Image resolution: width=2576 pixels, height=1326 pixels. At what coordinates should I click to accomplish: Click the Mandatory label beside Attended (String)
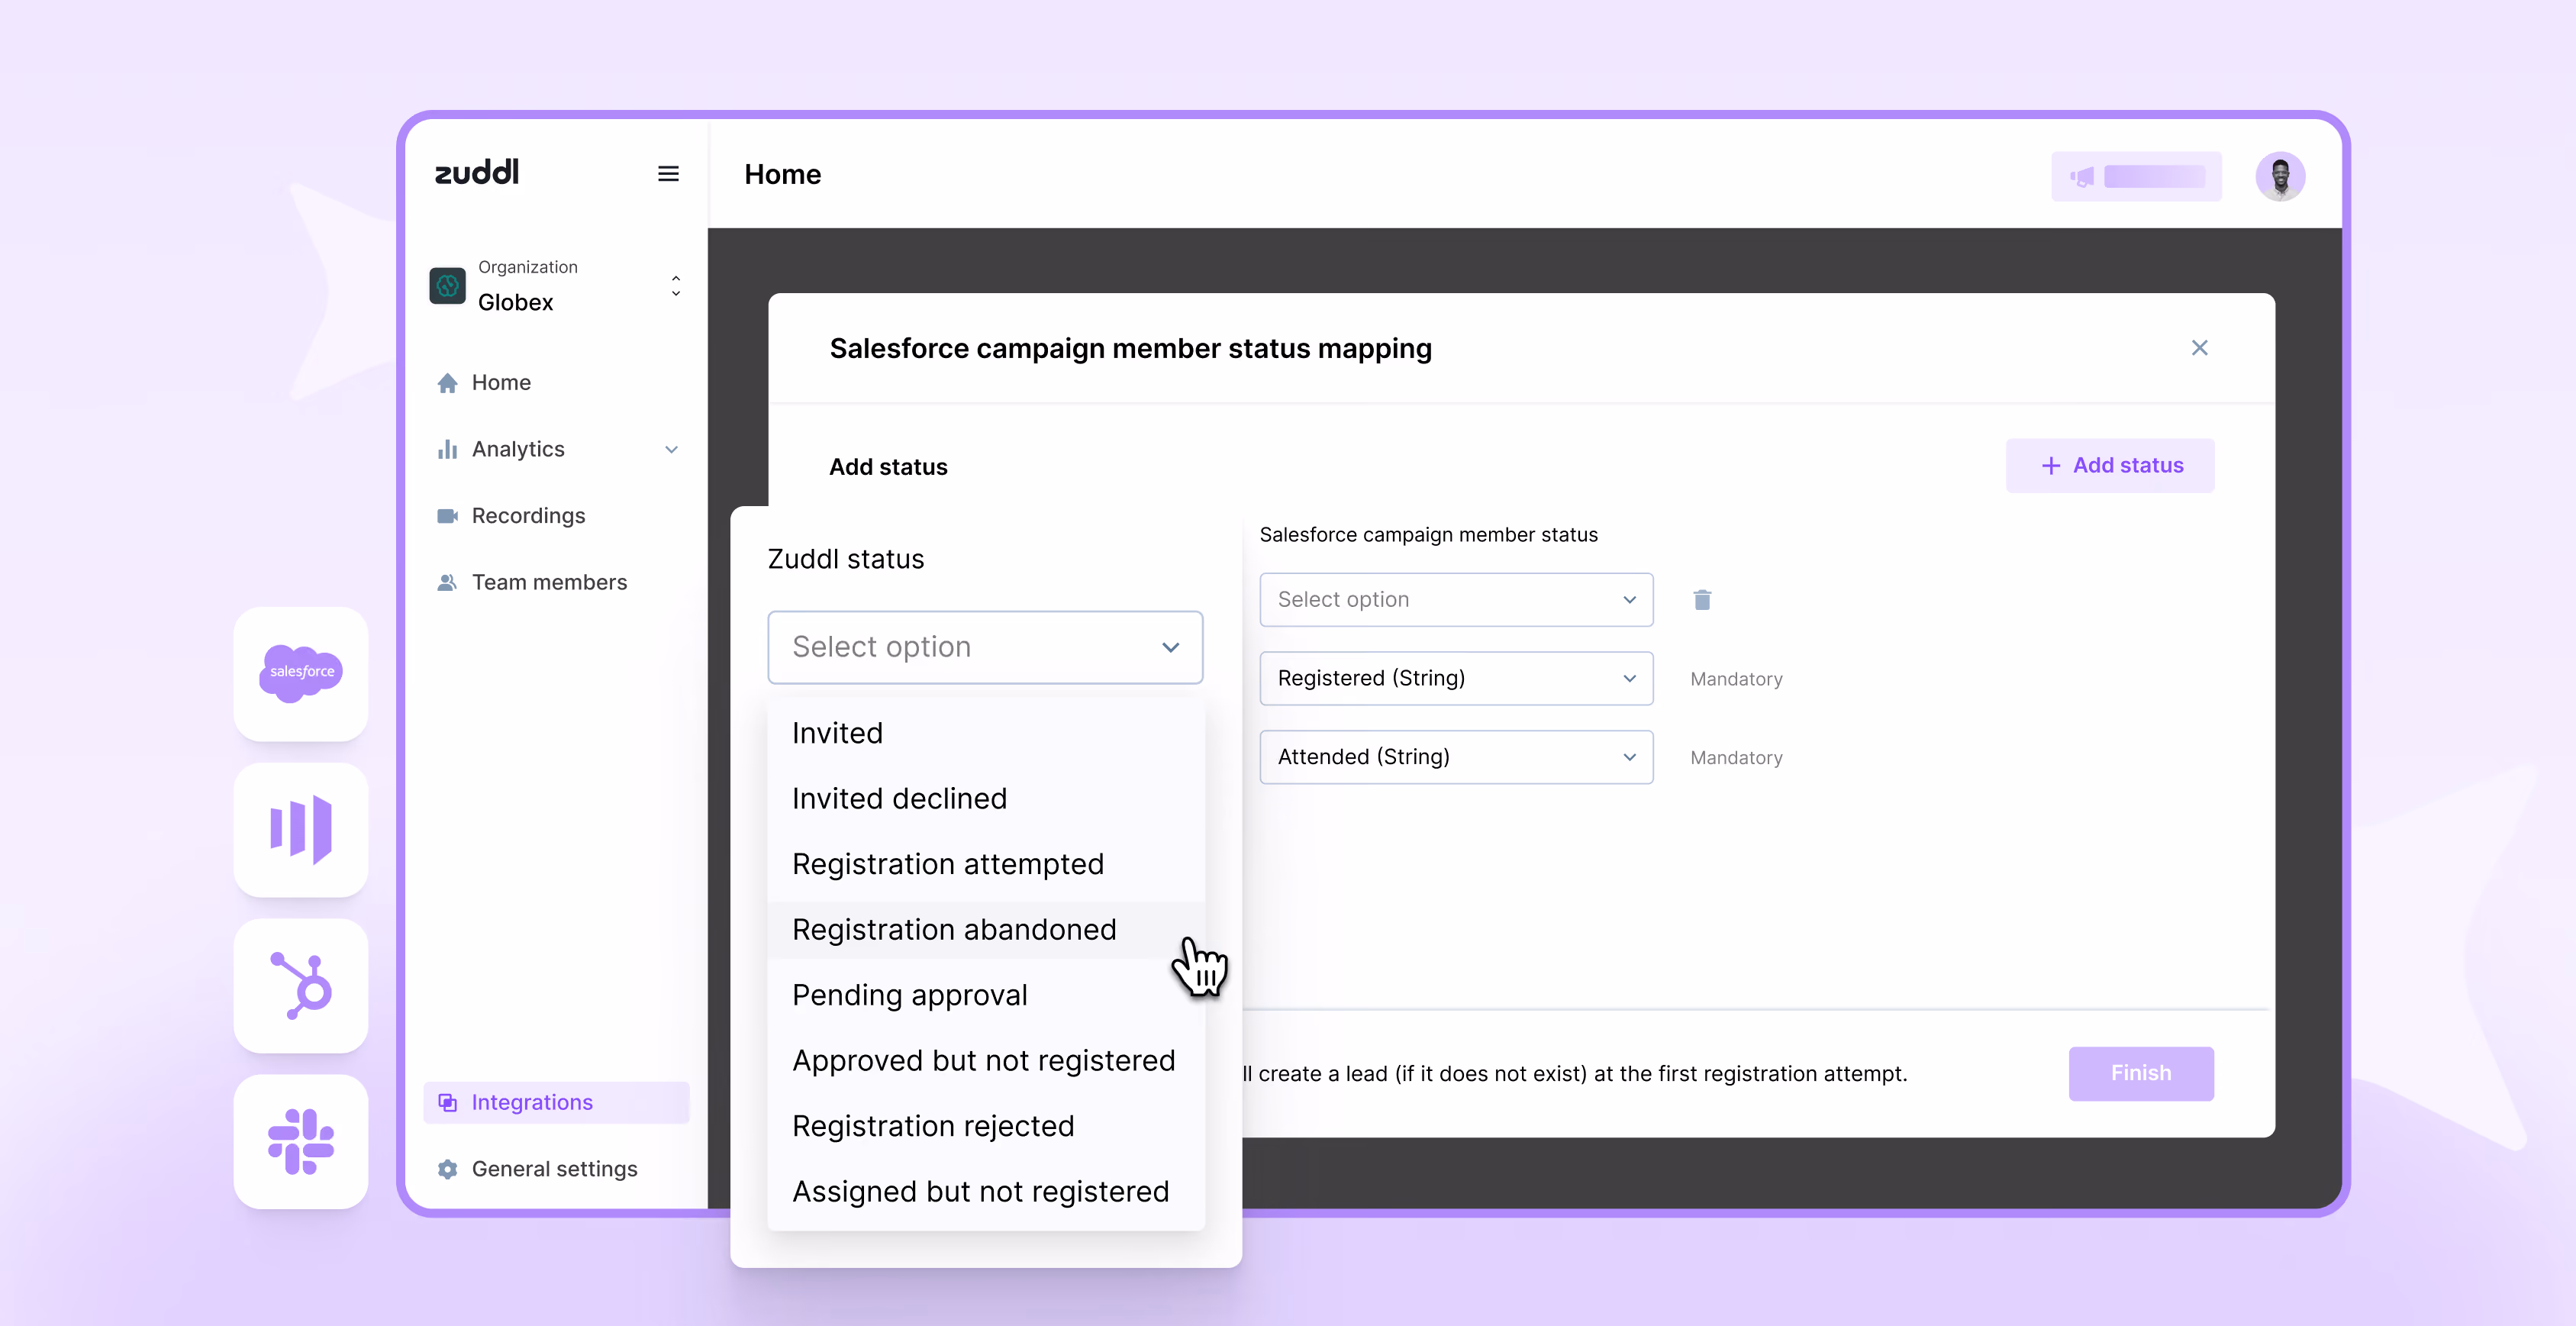[1736, 758]
